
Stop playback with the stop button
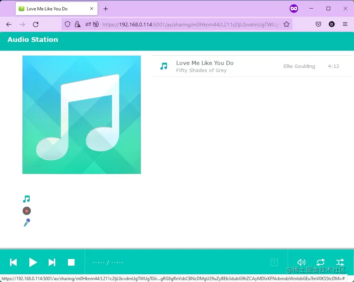click(x=71, y=262)
